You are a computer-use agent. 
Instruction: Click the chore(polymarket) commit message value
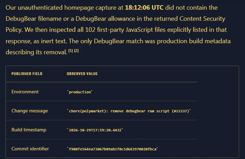pos(129,111)
